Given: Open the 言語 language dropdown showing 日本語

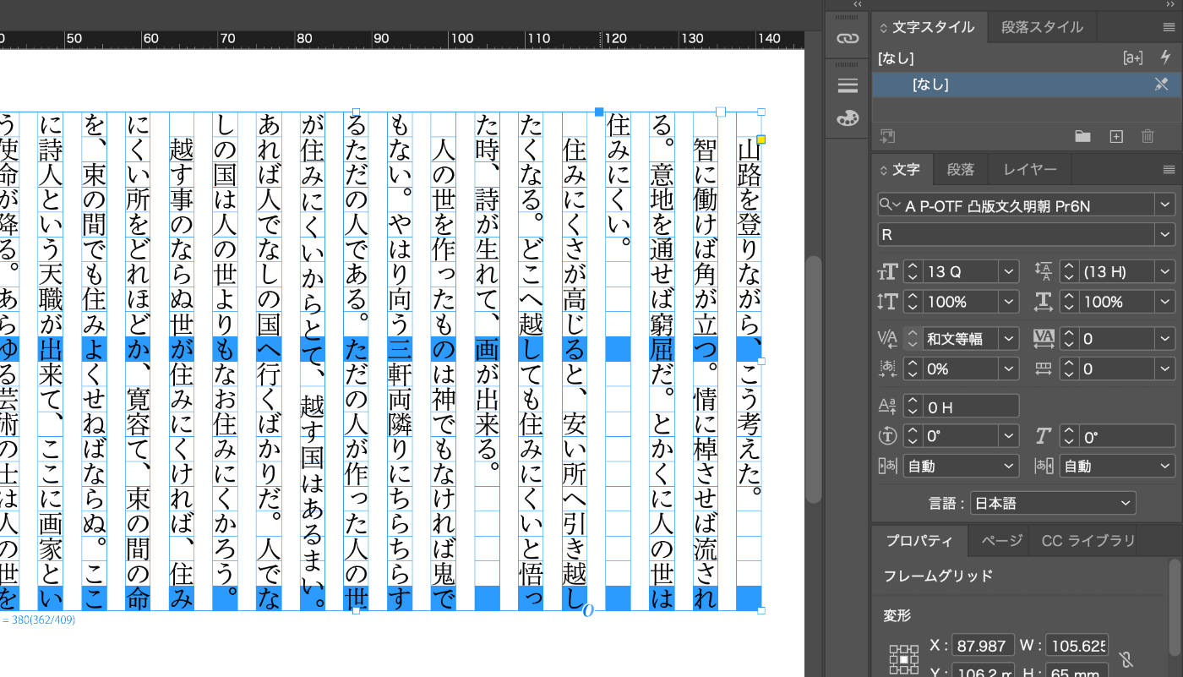Looking at the screenshot, I should pyautogui.click(x=1052, y=503).
